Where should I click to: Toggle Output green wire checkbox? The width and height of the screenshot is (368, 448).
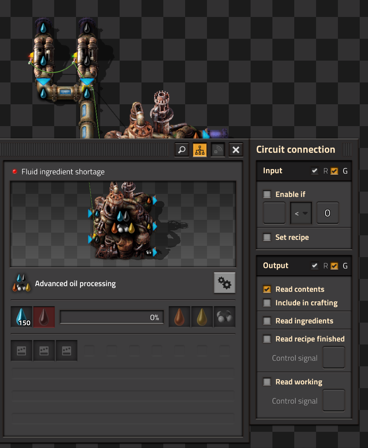click(334, 266)
